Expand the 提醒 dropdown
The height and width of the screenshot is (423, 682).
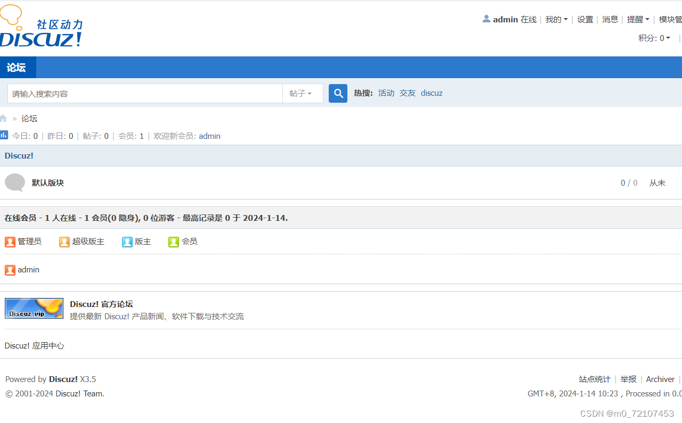click(x=638, y=20)
